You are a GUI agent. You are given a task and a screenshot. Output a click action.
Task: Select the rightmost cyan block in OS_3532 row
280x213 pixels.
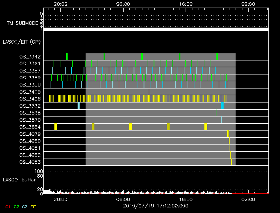(x=222, y=106)
